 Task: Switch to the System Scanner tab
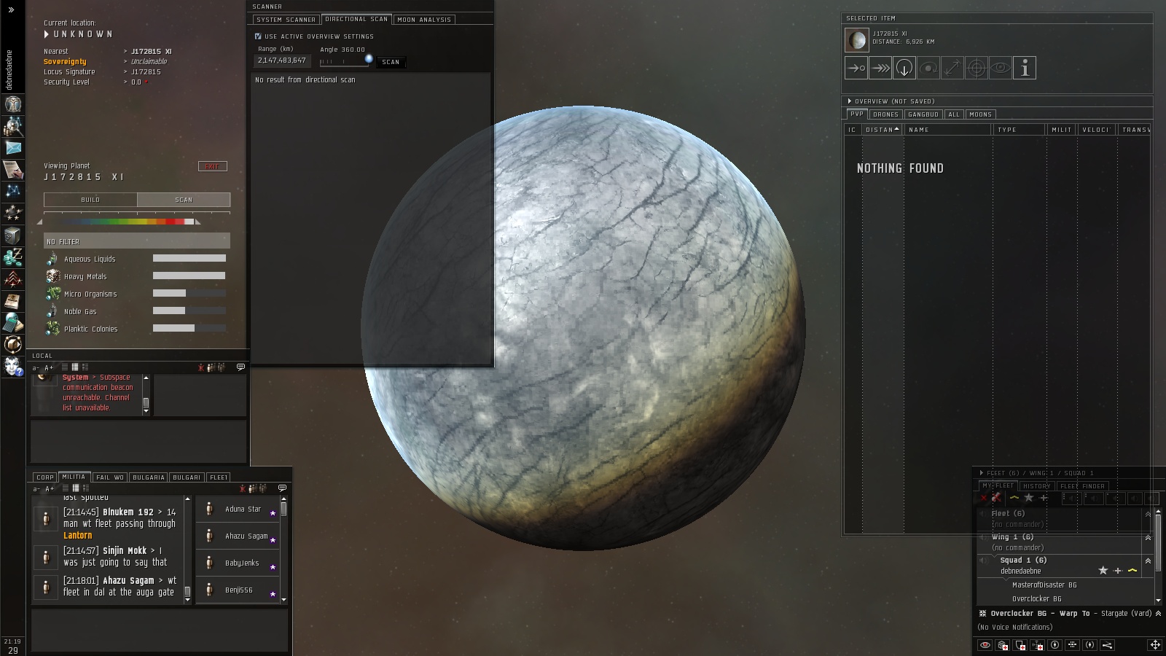coord(286,20)
